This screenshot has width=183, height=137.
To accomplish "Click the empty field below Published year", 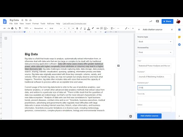I will (154, 99).
